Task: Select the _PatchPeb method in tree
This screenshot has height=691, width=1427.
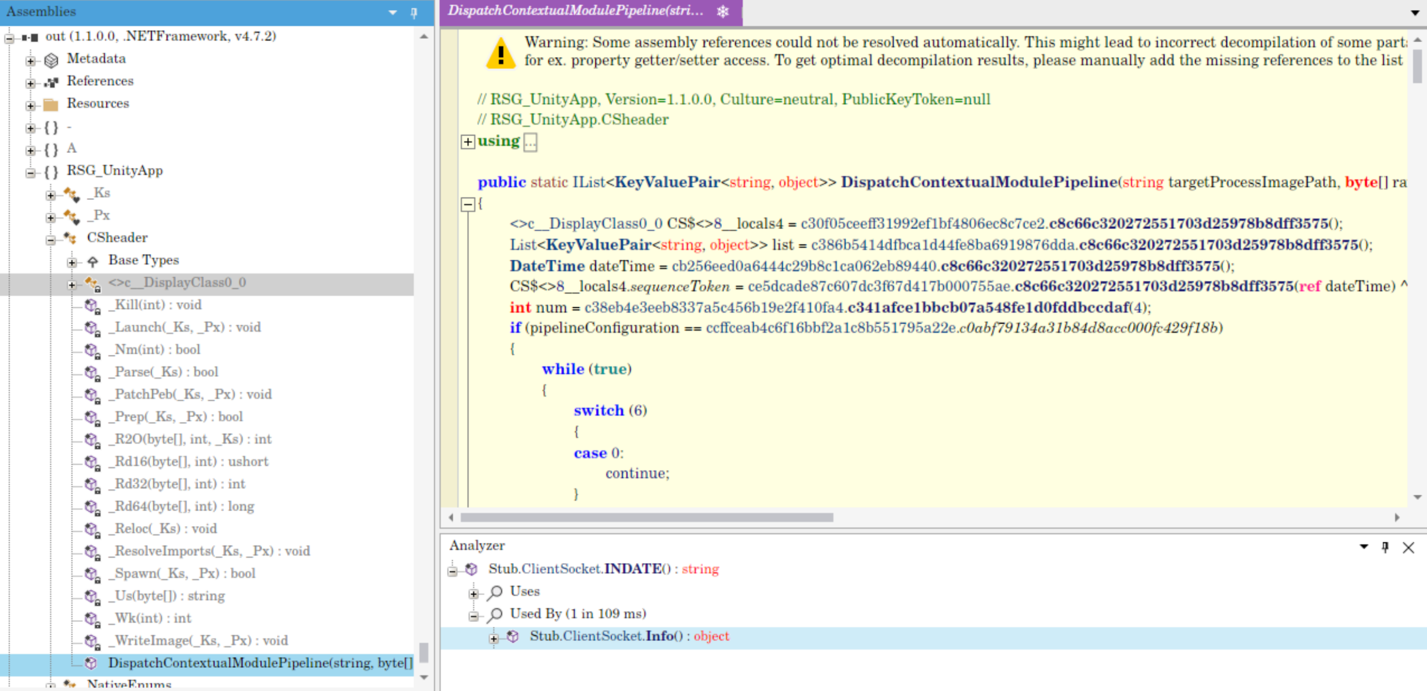Action: 190,394
